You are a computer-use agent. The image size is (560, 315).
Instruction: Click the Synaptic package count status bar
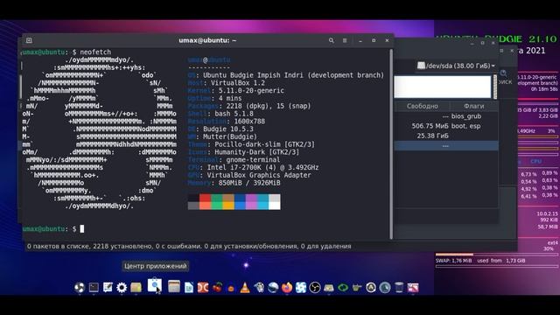click(x=189, y=246)
